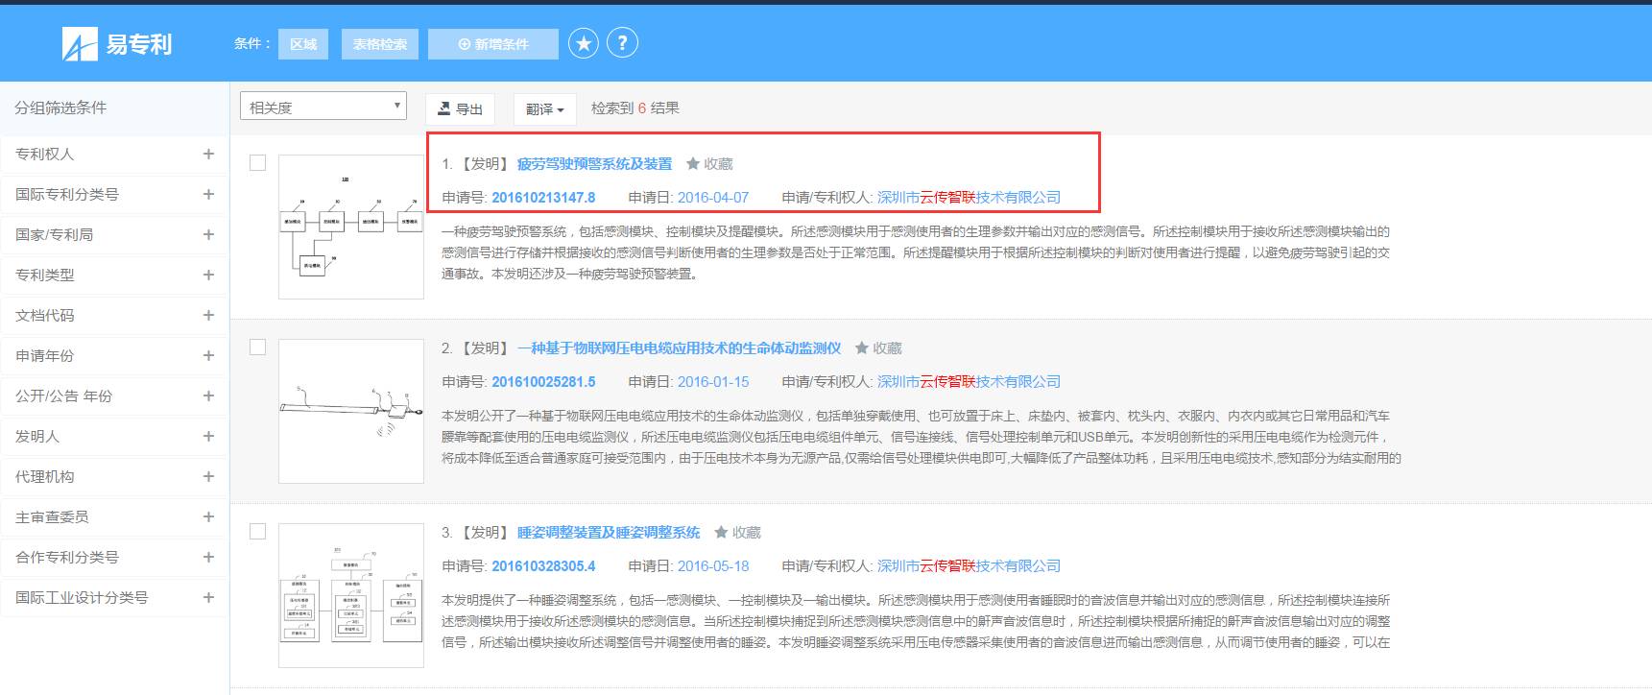The image size is (1652, 695).
Task: Expand 国际专利分类号 filter with plus icon
Action: 208,194
